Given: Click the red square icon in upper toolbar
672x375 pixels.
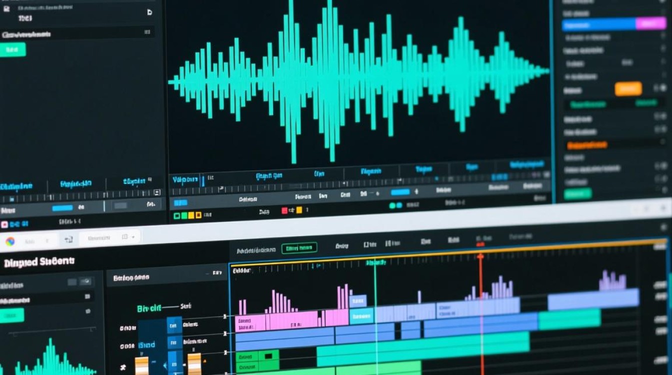Looking at the screenshot, I should point(284,211).
